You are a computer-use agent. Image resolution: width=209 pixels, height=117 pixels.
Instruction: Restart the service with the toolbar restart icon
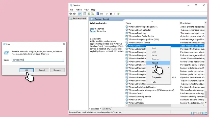pos(118,14)
